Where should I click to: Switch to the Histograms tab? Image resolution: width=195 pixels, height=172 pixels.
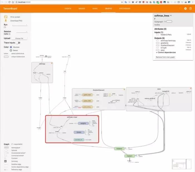(x=125, y=8)
